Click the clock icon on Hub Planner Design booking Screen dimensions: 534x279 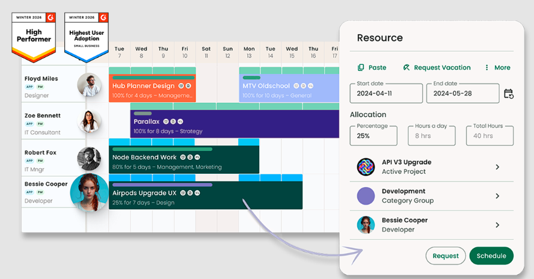click(181, 86)
